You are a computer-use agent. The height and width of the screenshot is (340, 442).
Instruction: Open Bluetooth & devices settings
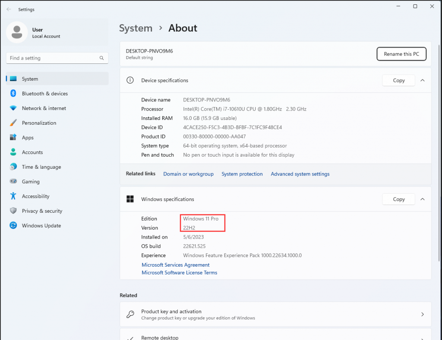click(x=57, y=94)
